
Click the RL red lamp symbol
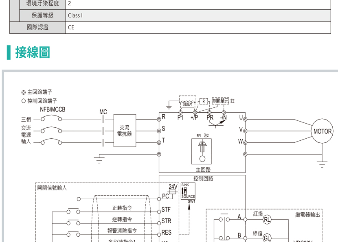267,220
